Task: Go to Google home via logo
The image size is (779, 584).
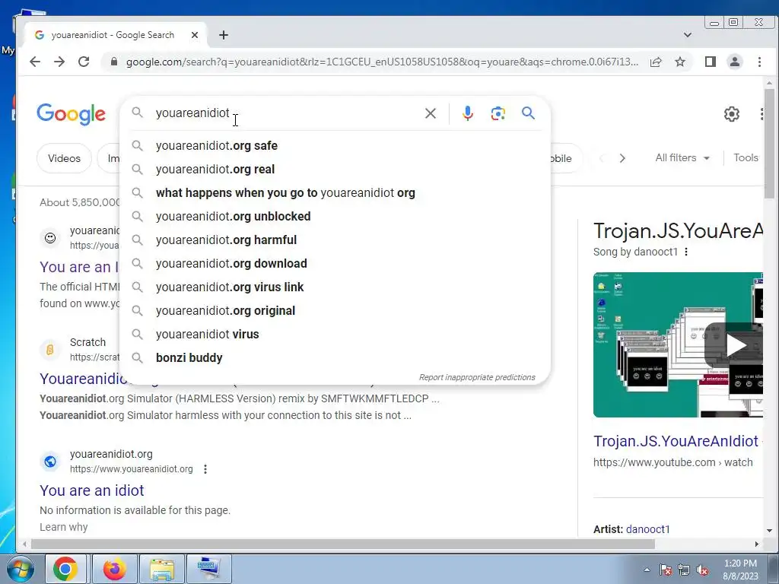Action: [71, 114]
